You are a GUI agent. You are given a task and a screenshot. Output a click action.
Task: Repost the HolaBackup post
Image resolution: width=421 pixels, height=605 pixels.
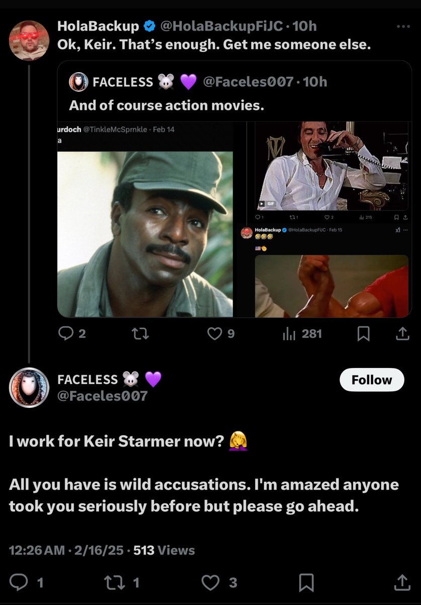(140, 334)
